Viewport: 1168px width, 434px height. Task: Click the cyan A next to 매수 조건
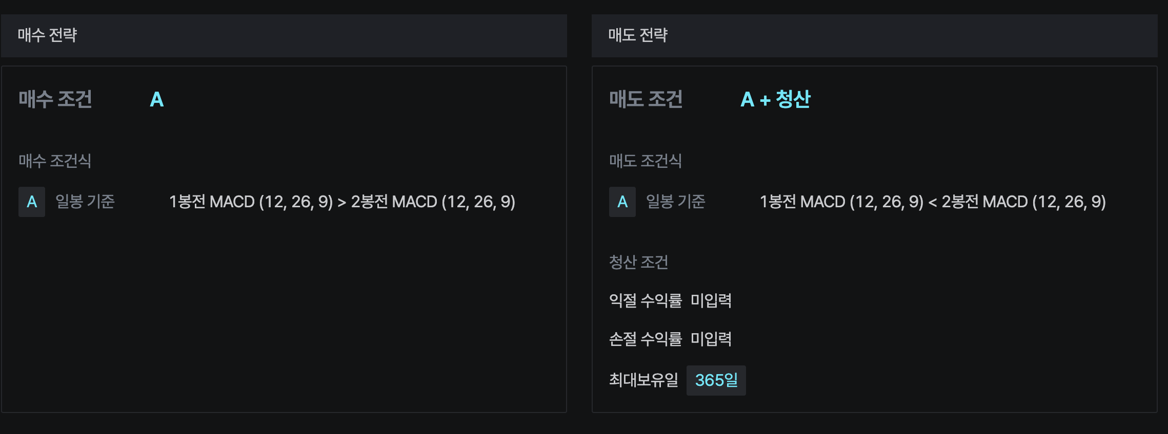coord(156,99)
